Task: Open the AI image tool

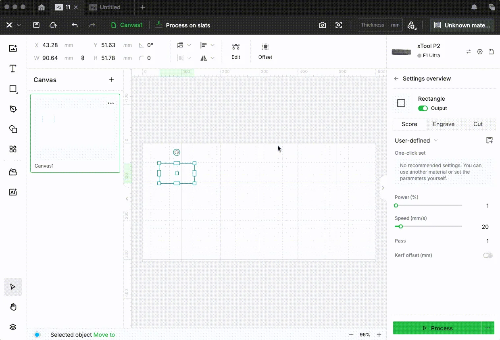Action: pos(13,192)
